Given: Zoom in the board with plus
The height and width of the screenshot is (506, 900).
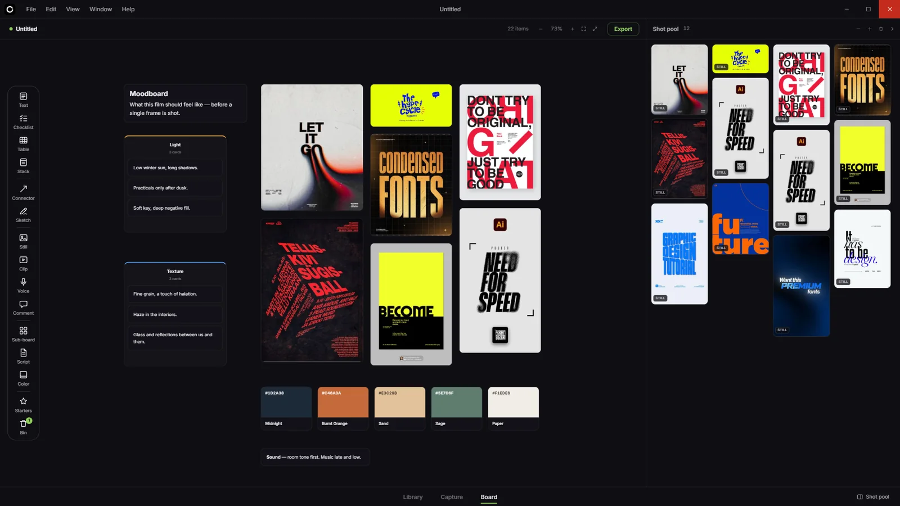Looking at the screenshot, I should 573,29.
